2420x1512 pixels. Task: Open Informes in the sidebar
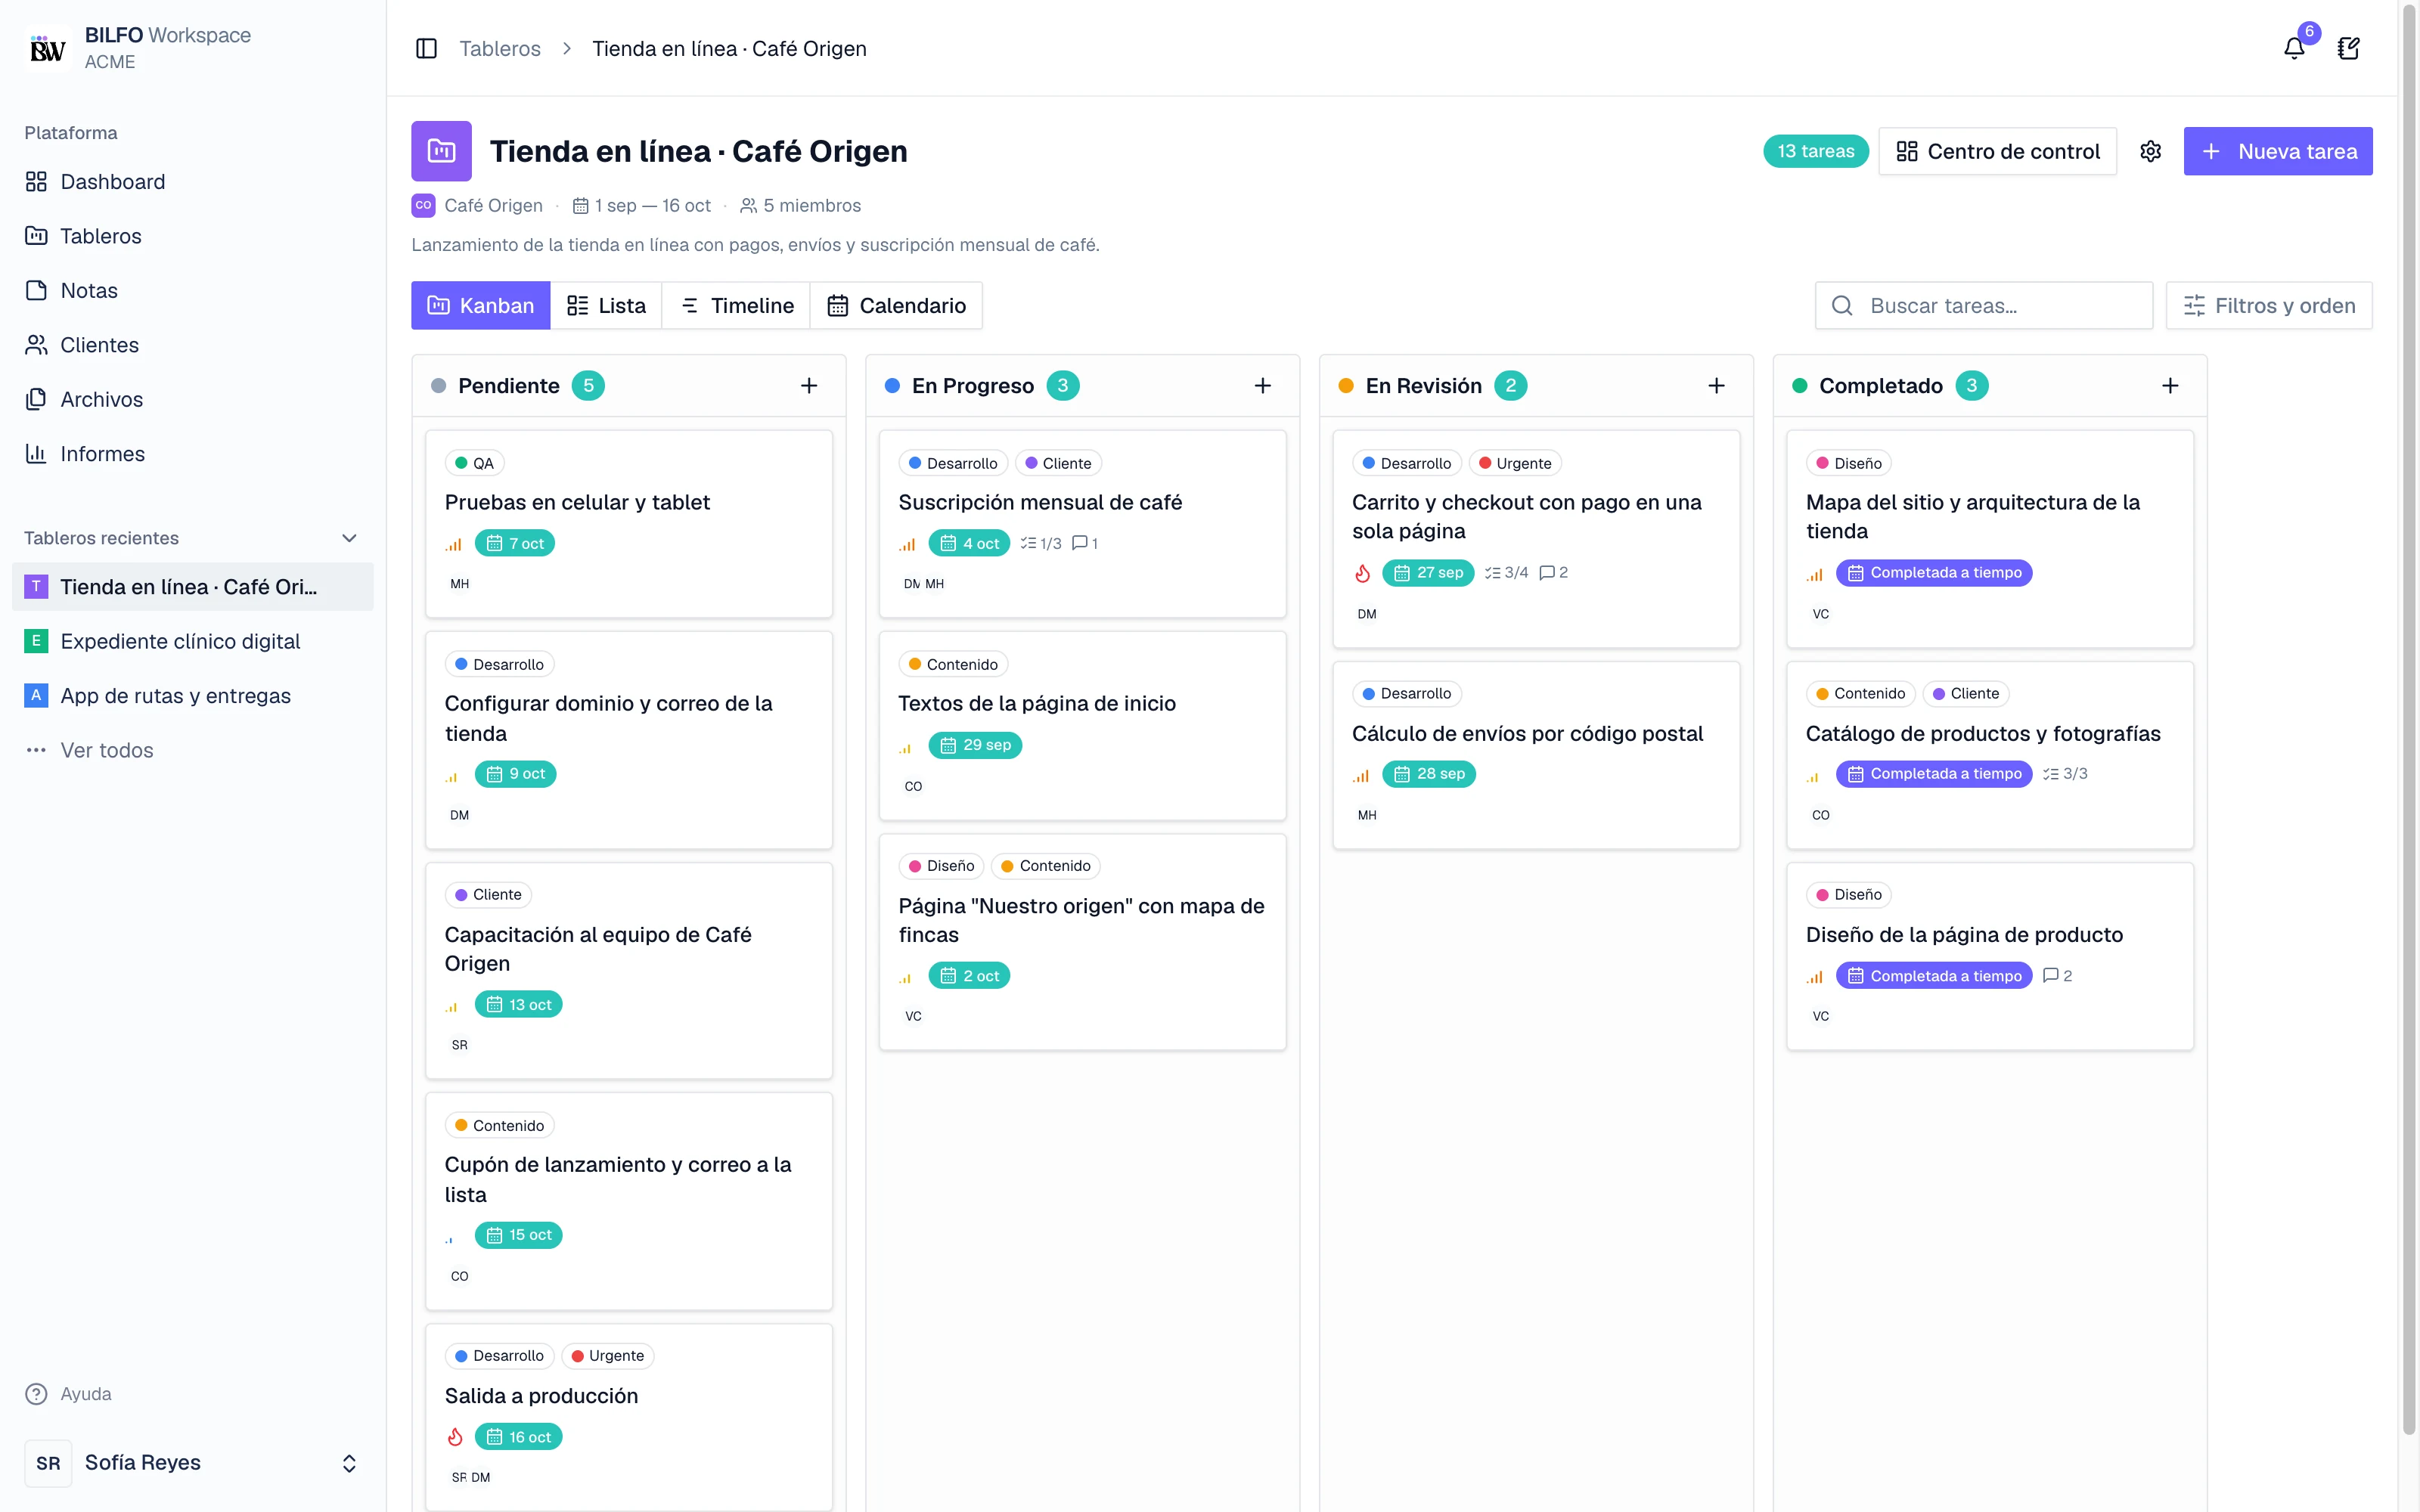[192, 454]
